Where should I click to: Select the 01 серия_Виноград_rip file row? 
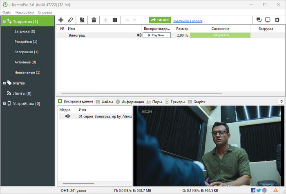(95, 116)
